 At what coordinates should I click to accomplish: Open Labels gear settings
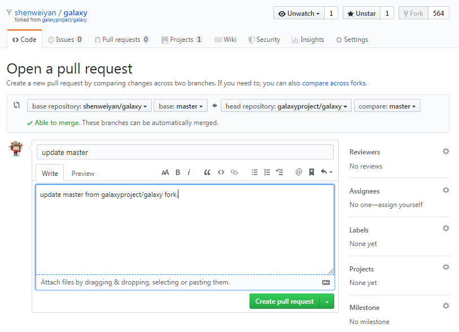[x=446, y=228]
